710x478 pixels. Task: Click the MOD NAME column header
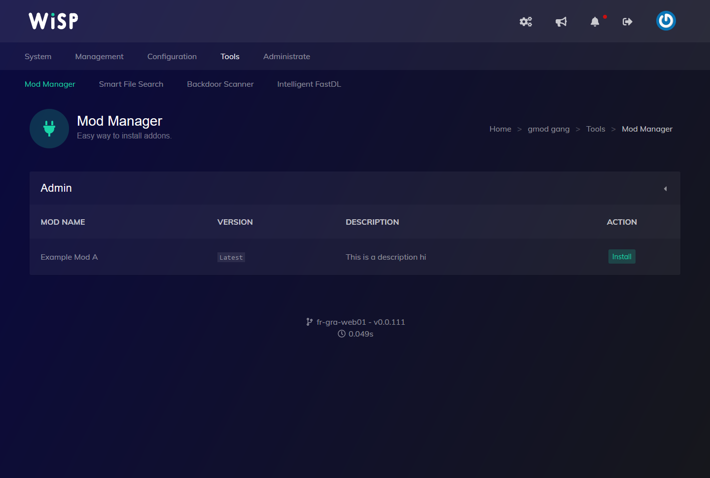pos(63,222)
